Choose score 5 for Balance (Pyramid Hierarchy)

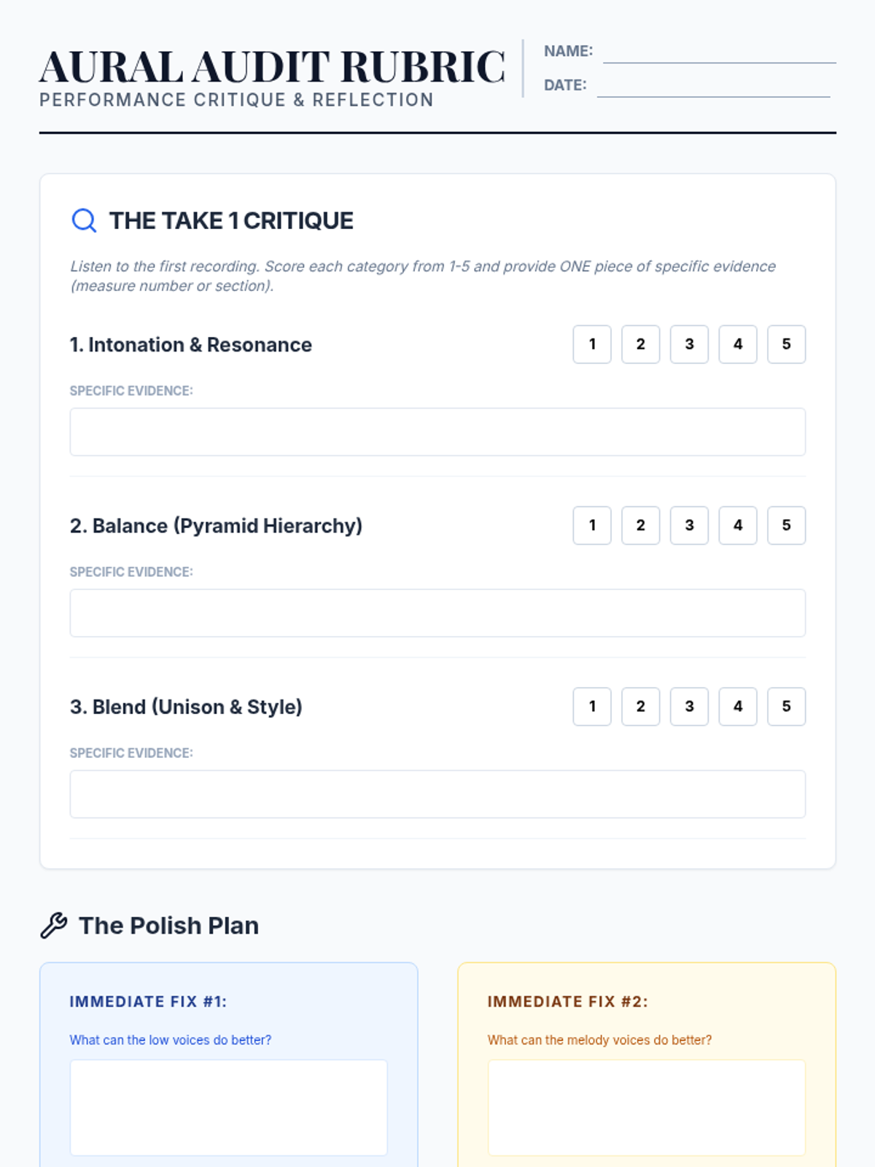[786, 525]
